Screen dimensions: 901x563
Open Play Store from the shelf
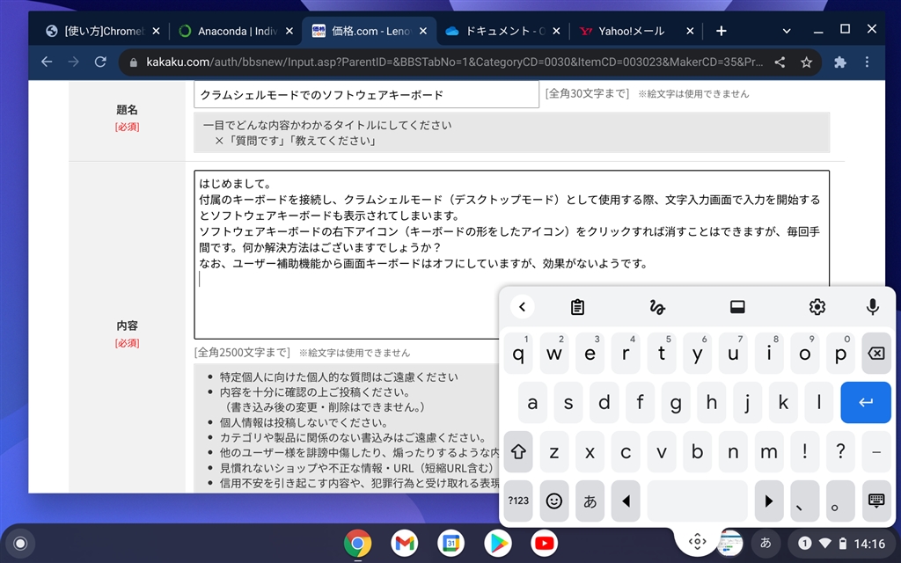coord(498,544)
